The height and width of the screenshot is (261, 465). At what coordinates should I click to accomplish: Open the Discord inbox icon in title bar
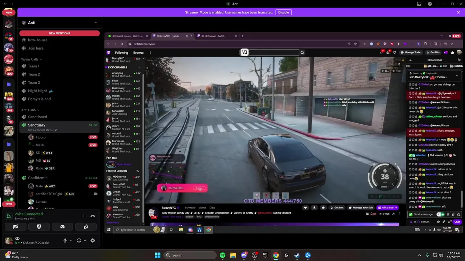[x=419, y=4]
